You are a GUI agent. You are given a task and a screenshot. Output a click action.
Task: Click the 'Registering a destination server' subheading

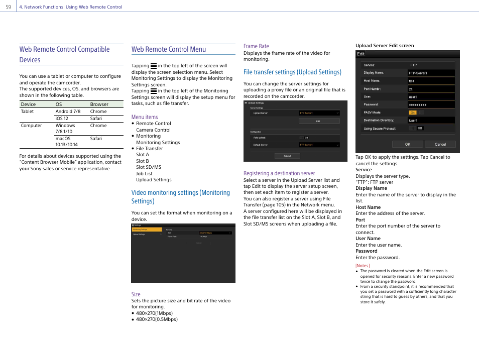click(279, 173)
